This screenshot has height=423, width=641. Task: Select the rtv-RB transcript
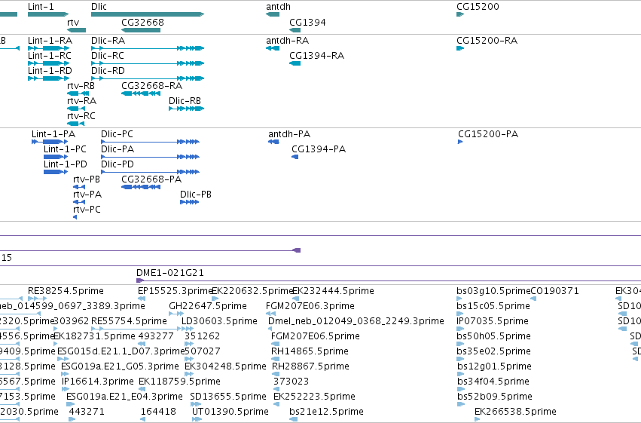click(78, 93)
